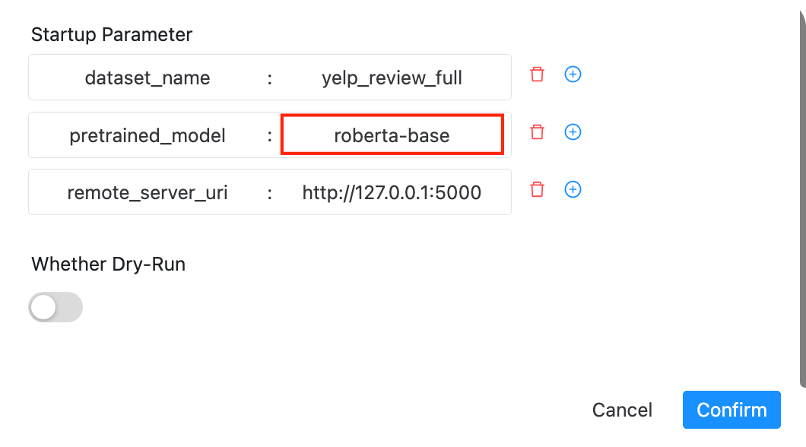Click the colon separator after remote_server_uri
806x447 pixels.
click(x=269, y=192)
